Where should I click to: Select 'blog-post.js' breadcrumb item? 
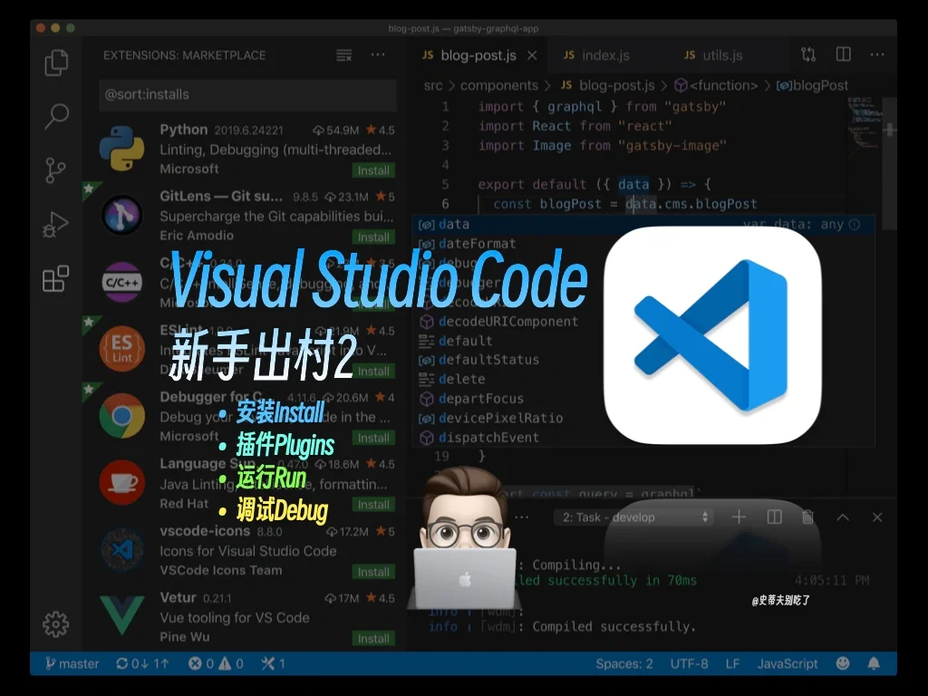tap(608, 86)
